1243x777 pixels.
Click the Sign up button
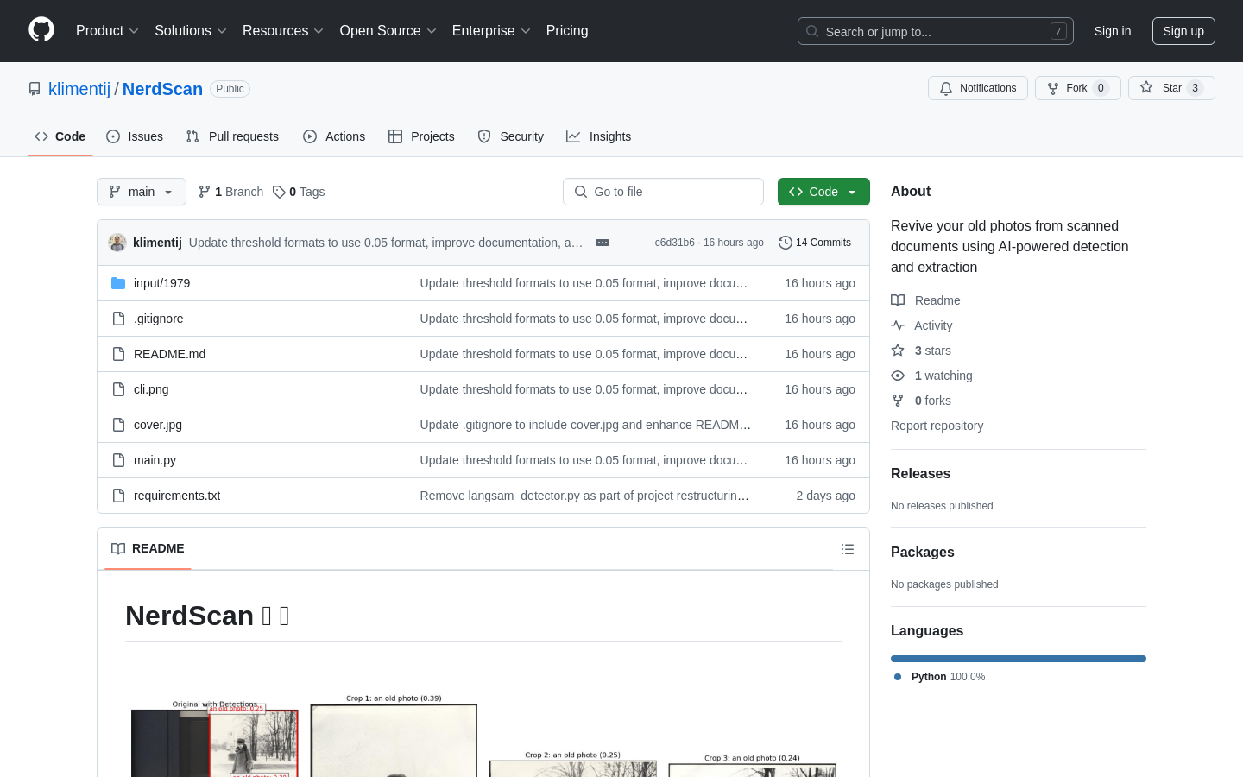[1183, 31]
